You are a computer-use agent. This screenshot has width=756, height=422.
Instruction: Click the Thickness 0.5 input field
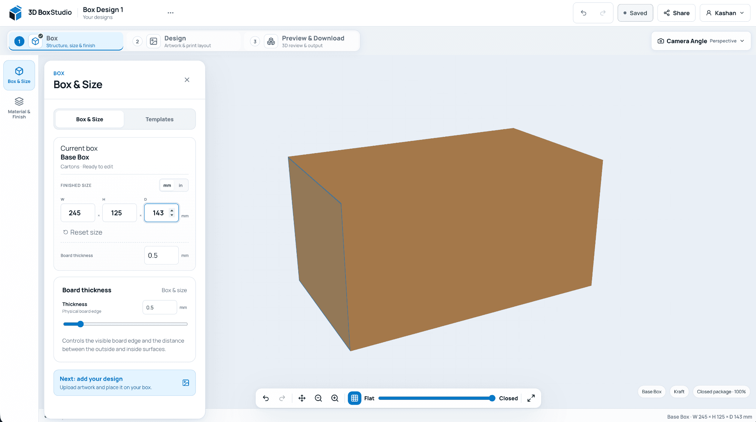(160, 307)
